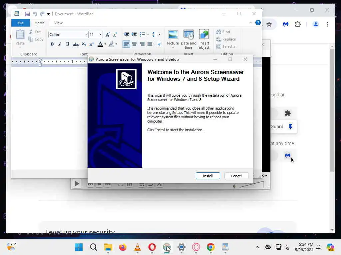Open File Explorer from taskbar
Image resolution: width=341 pixels, height=255 pixels.
tap(108, 247)
